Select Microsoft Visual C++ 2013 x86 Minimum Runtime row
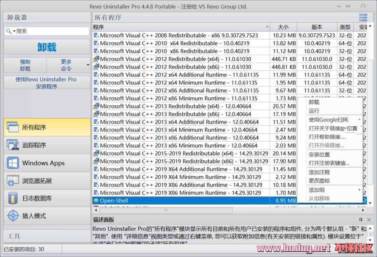The height and width of the screenshot is (257, 377). [x=195, y=146]
